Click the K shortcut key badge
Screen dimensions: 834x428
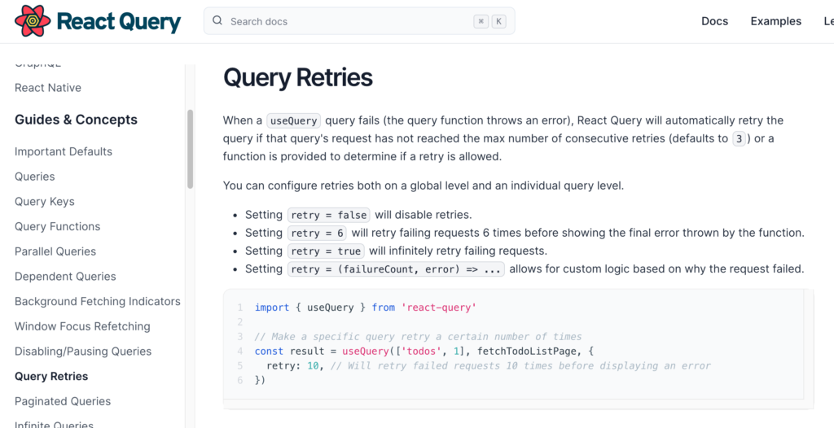tap(498, 21)
